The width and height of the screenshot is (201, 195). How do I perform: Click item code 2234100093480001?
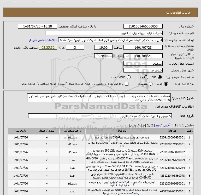point(172,137)
